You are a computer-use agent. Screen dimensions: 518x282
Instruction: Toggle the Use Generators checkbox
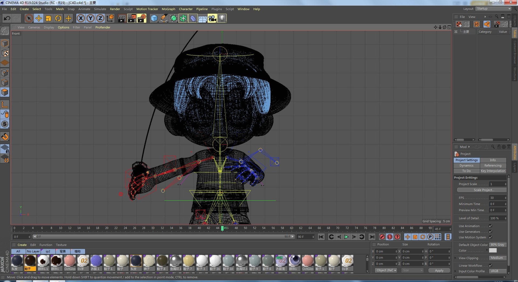(490, 232)
